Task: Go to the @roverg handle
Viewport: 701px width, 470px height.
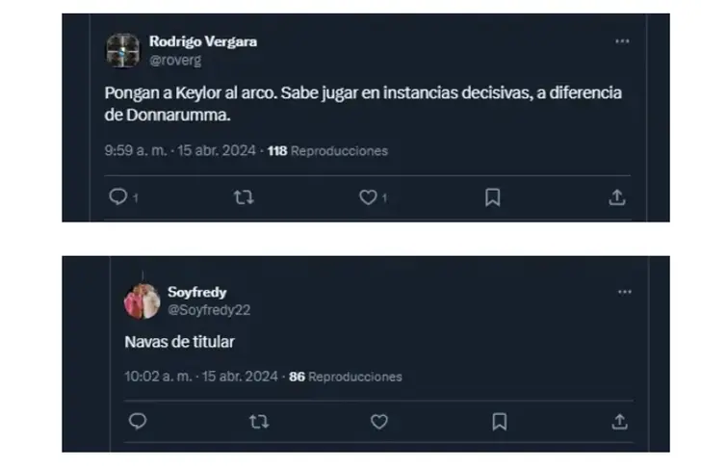Action: click(175, 60)
